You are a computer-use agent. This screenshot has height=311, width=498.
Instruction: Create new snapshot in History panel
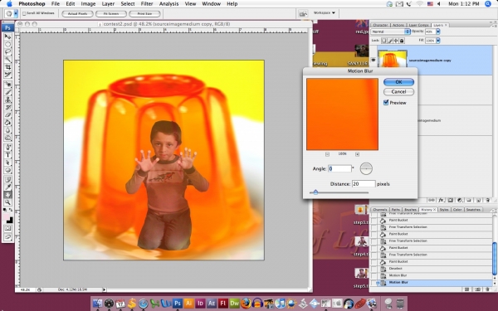click(x=477, y=289)
